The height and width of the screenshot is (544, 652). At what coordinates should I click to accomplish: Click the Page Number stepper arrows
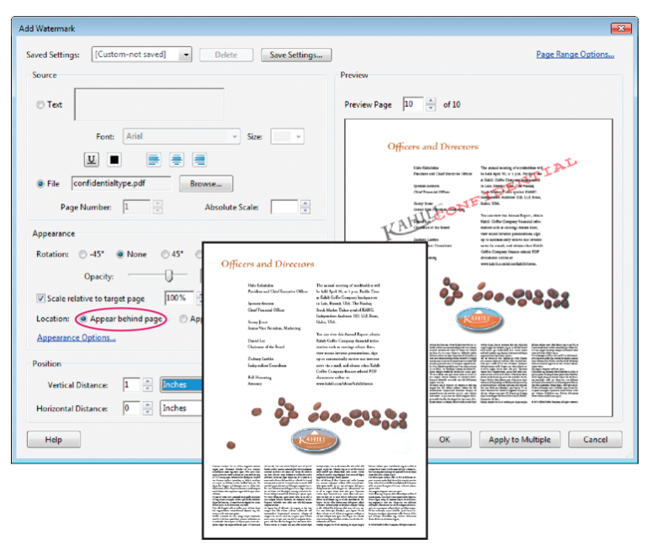(157, 207)
